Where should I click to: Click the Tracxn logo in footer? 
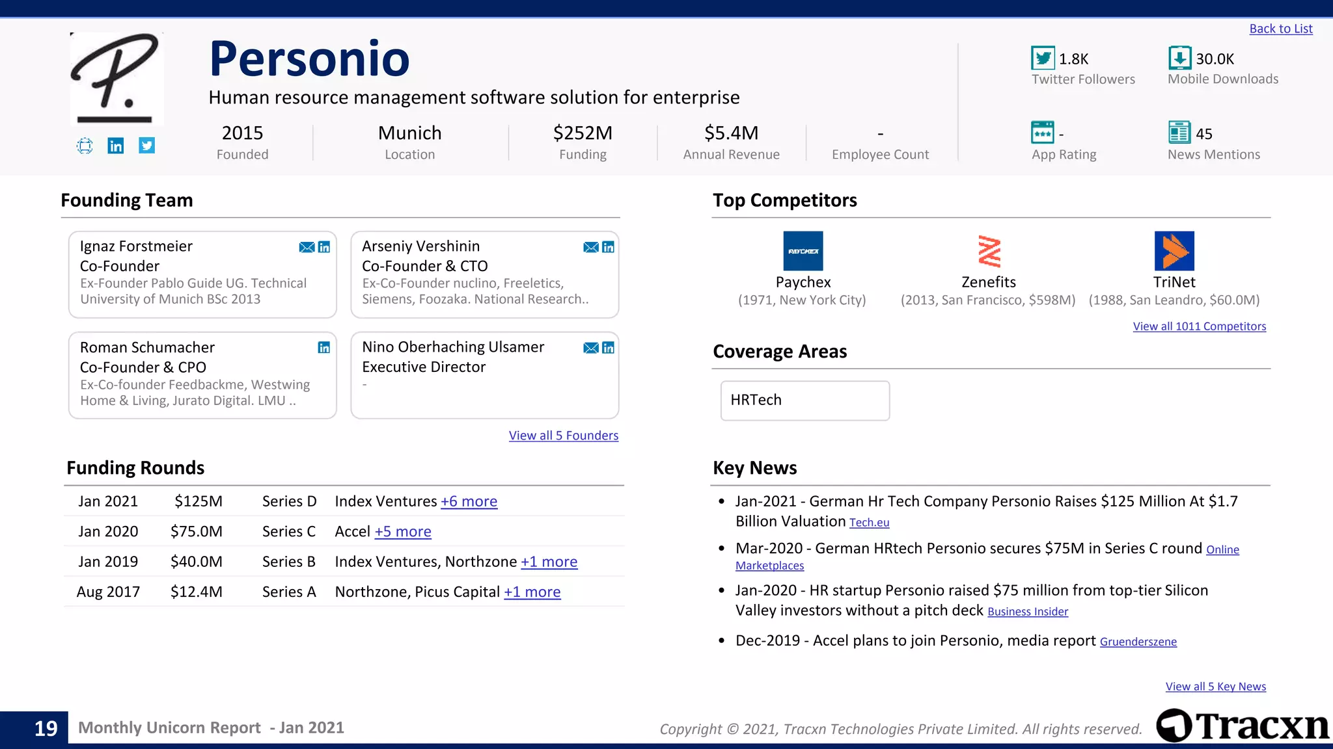1243,726
